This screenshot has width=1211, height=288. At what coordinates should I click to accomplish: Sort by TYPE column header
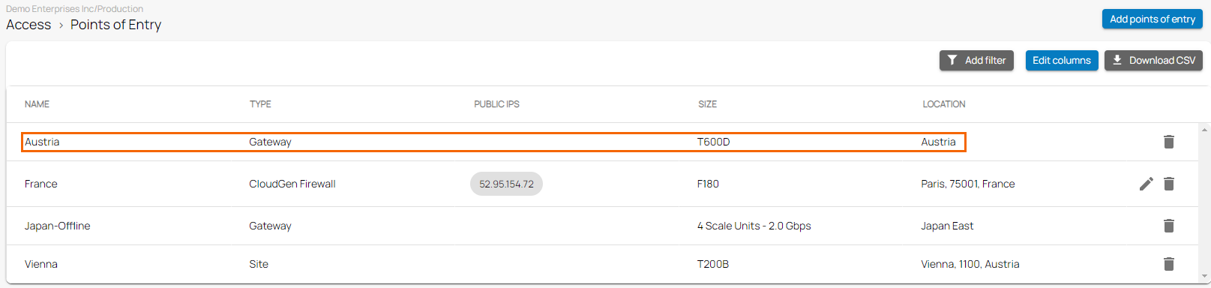point(260,104)
